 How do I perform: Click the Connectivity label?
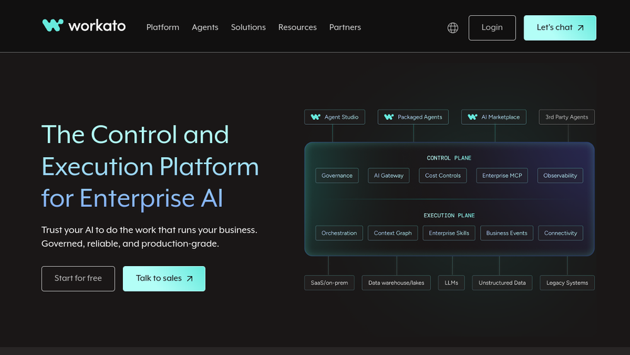[561, 233]
